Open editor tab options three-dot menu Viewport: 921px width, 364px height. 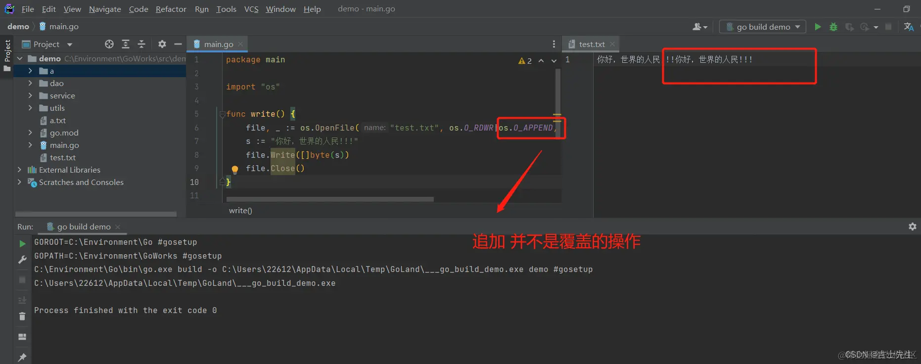point(553,44)
